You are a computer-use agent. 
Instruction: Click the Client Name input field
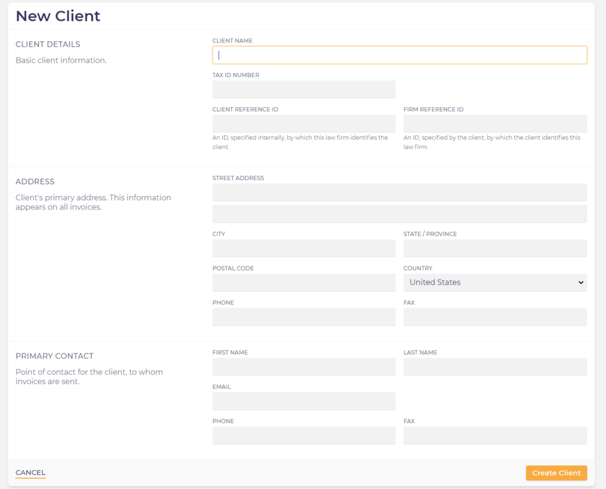(399, 55)
